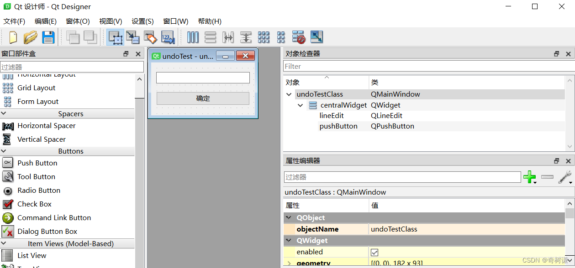The image size is (575, 268).
Task: Open the 窗口(W) menu
Action: click(x=175, y=21)
